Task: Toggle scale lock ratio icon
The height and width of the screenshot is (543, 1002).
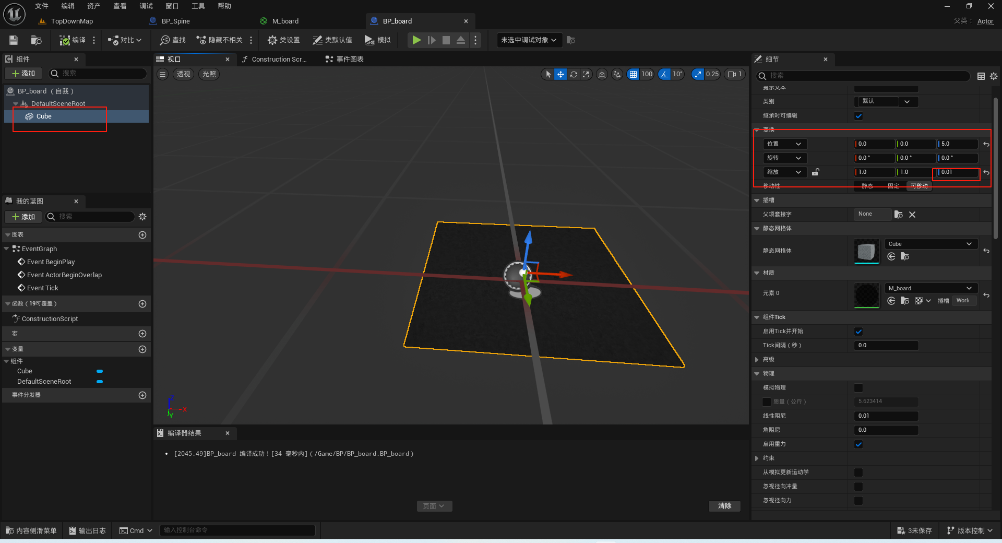Action: click(816, 172)
